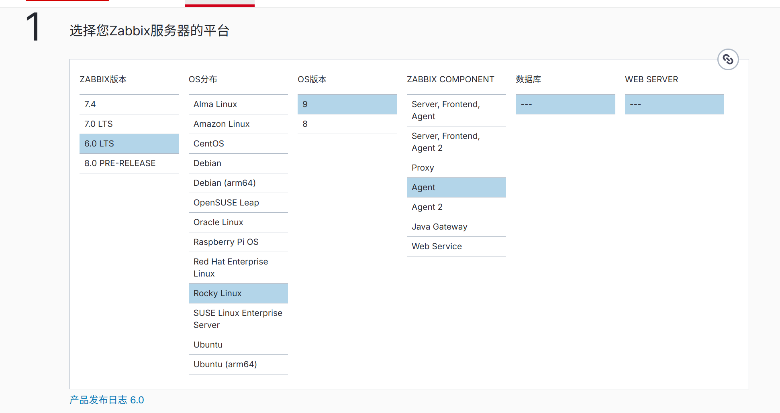Select Zabbix version 7.0 LTS
The height and width of the screenshot is (413, 780).
[x=129, y=124]
